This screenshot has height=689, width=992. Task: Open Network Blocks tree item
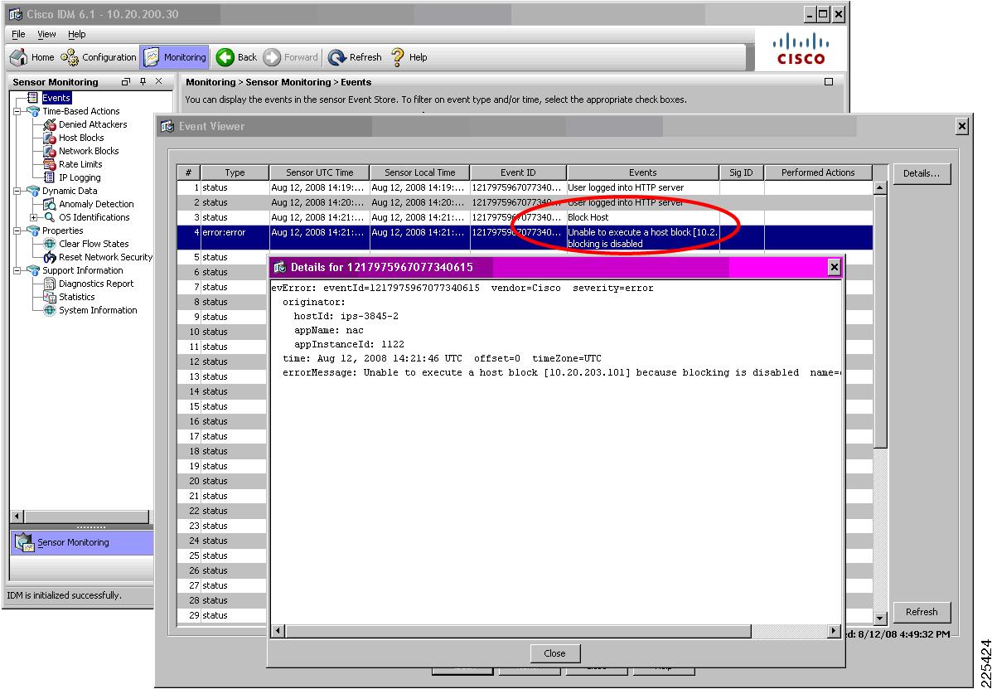(89, 151)
